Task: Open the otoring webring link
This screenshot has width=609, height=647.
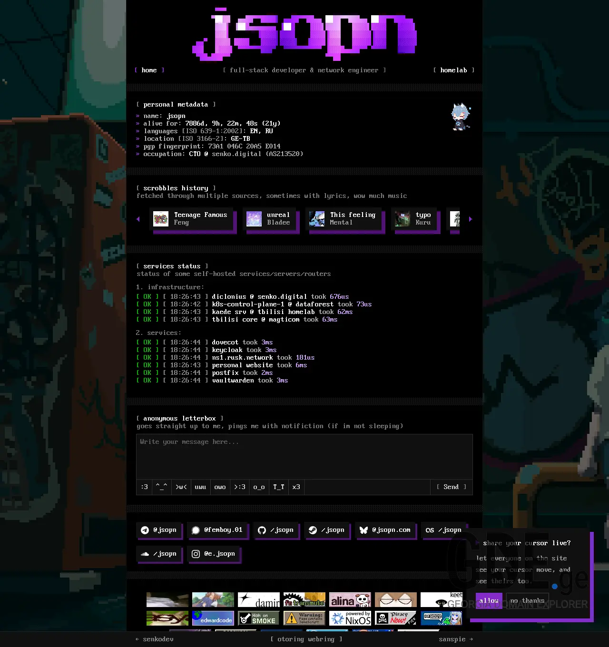Action: pyautogui.click(x=306, y=639)
